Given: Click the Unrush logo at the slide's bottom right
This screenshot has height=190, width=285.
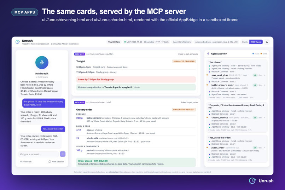Looking at the screenshot, I should tap(261, 181).
